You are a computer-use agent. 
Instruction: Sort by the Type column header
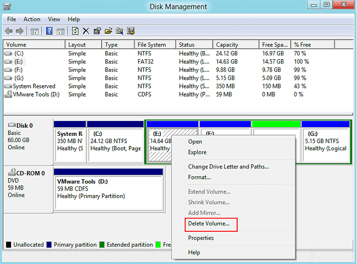(118, 45)
